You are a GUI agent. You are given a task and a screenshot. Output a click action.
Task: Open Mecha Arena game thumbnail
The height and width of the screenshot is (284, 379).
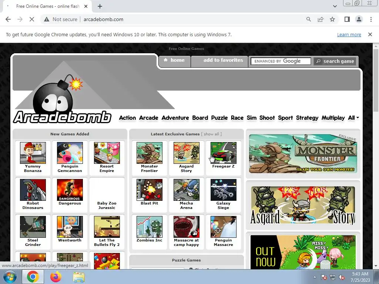[187, 190]
